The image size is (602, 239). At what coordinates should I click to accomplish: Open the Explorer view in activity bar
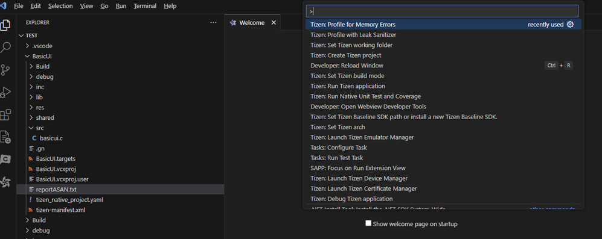pos(5,25)
